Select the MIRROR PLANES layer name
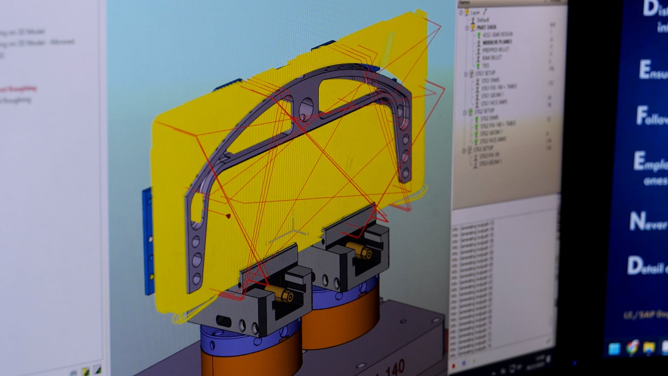 pyautogui.click(x=497, y=42)
